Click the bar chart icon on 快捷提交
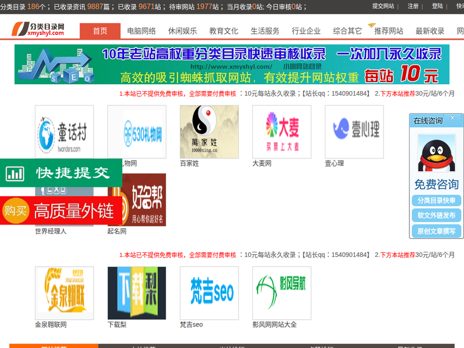Viewport: 464px width, 348px height. point(15,173)
